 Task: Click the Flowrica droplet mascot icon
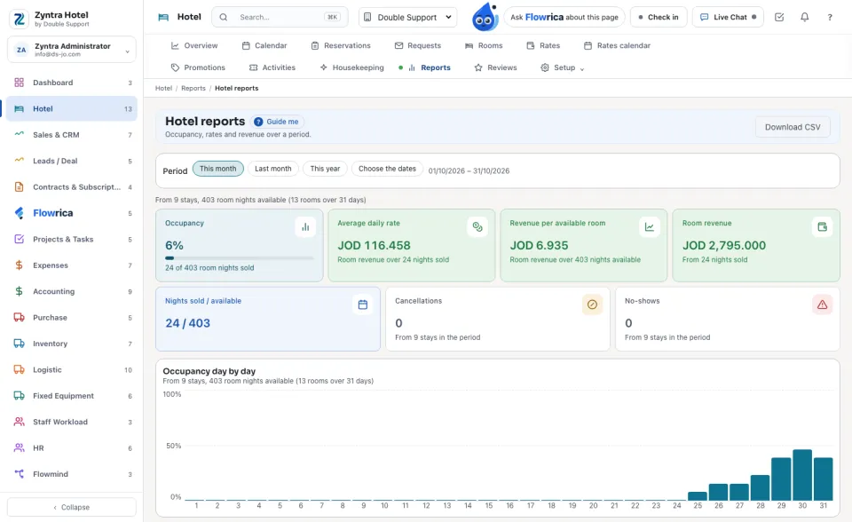pos(485,17)
